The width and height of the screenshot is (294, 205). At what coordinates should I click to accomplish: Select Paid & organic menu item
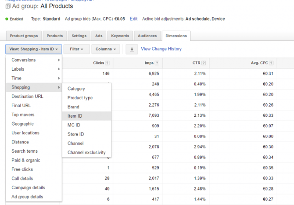[x=34, y=160]
